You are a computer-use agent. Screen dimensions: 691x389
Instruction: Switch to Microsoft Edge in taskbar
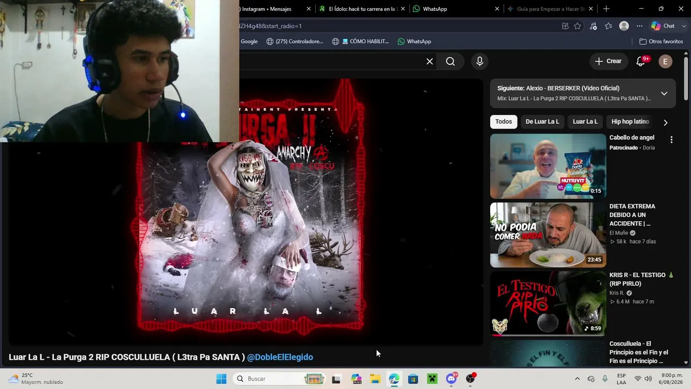[x=394, y=379]
